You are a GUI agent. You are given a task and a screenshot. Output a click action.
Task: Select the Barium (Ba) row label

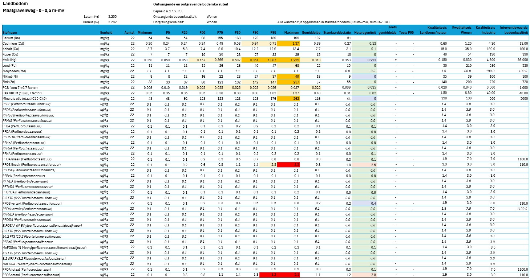tap(11, 38)
